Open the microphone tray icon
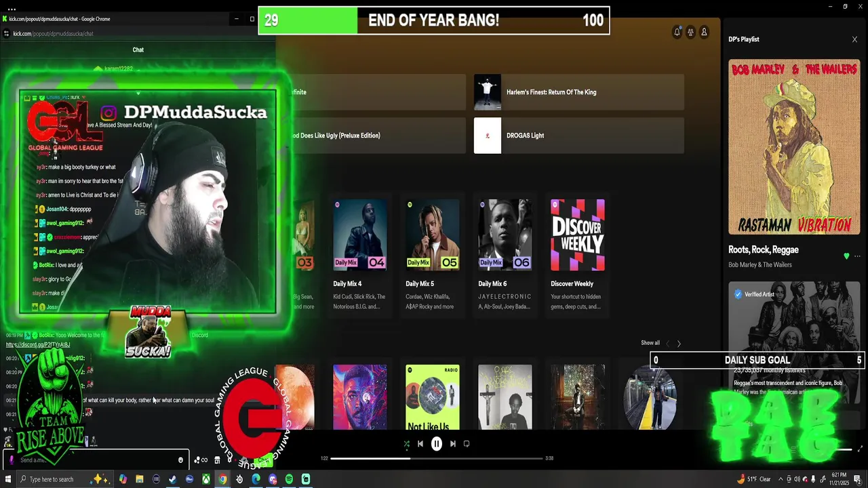This screenshot has height=488, width=868. click(x=813, y=479)
